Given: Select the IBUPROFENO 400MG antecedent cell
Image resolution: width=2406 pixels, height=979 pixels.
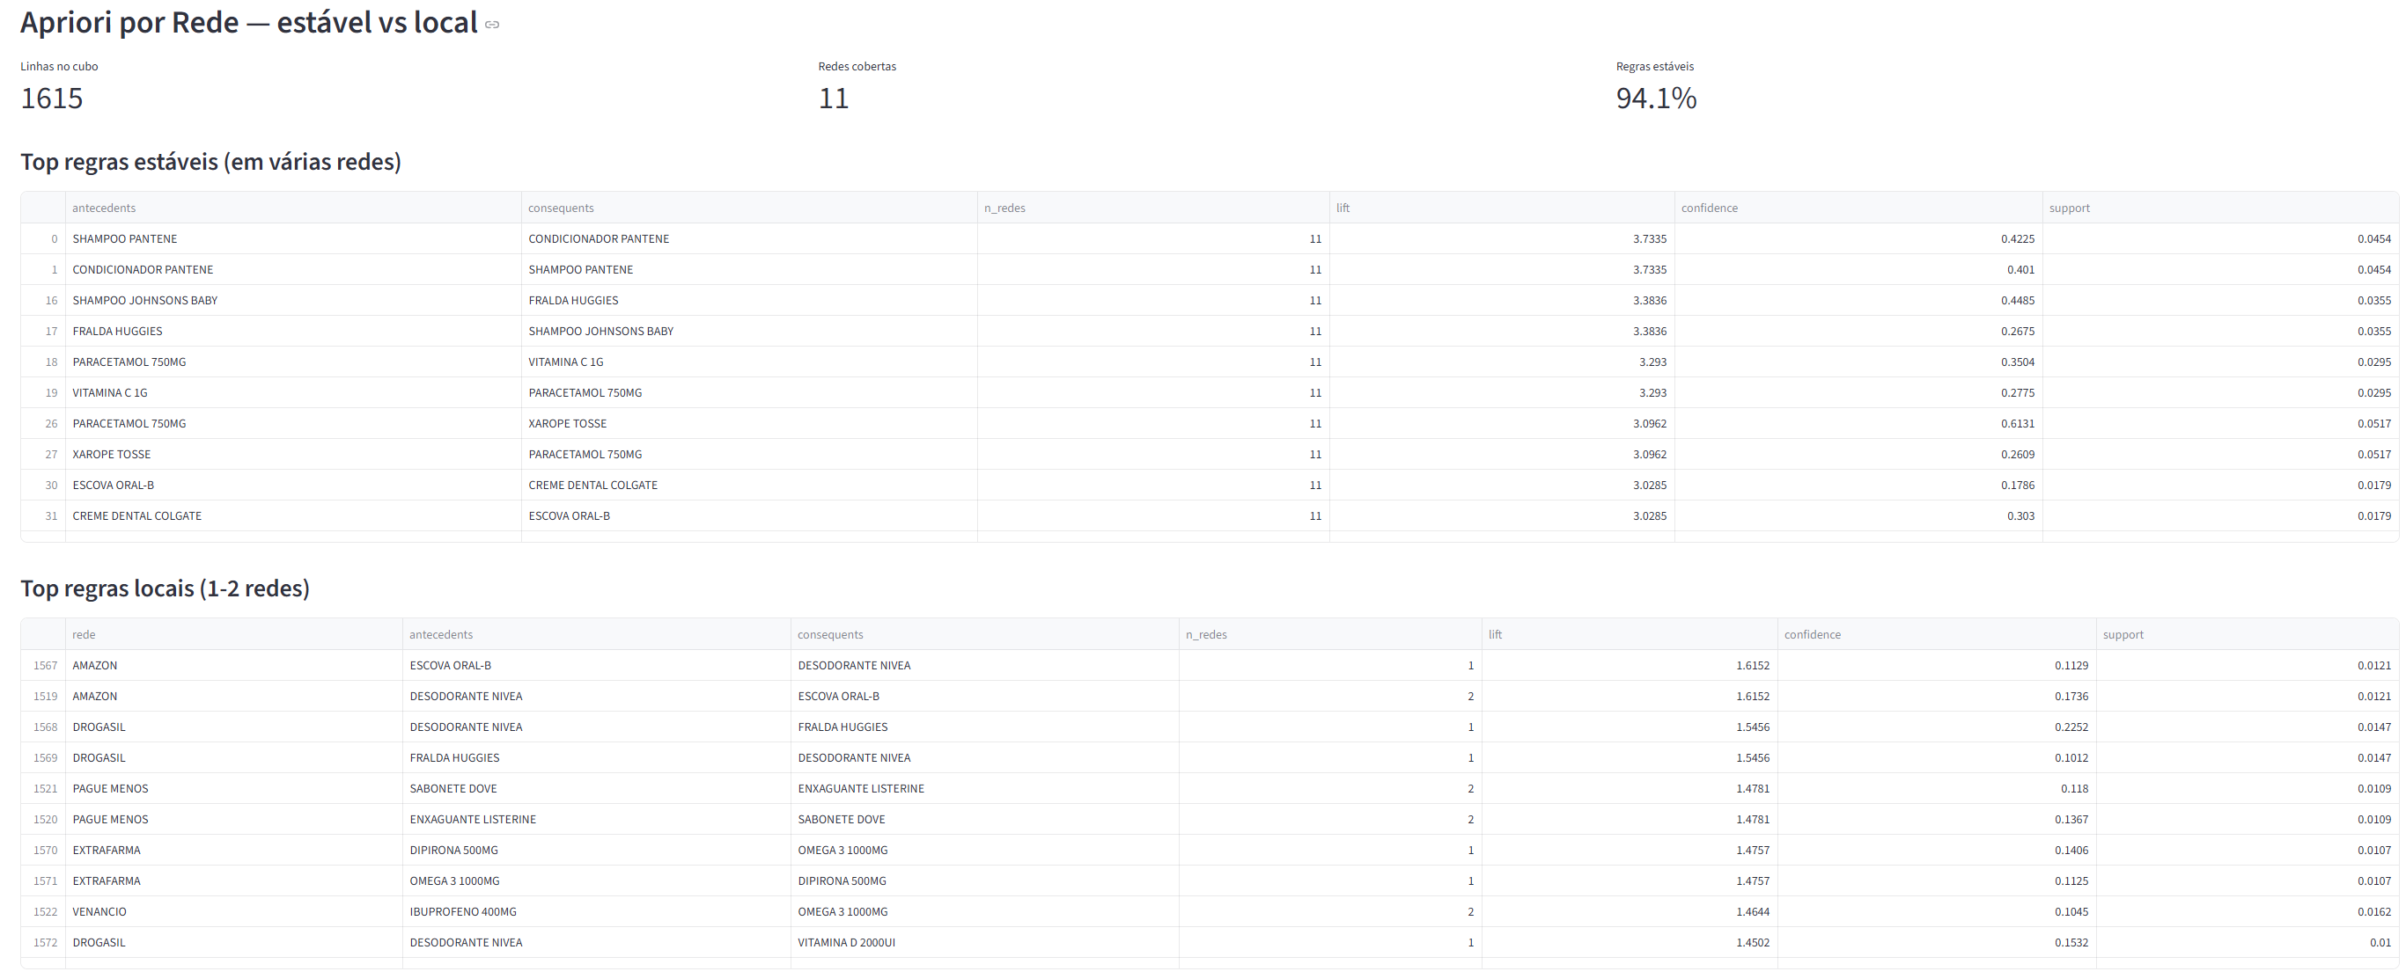Looking at the screenshot, I should (596, 911).
